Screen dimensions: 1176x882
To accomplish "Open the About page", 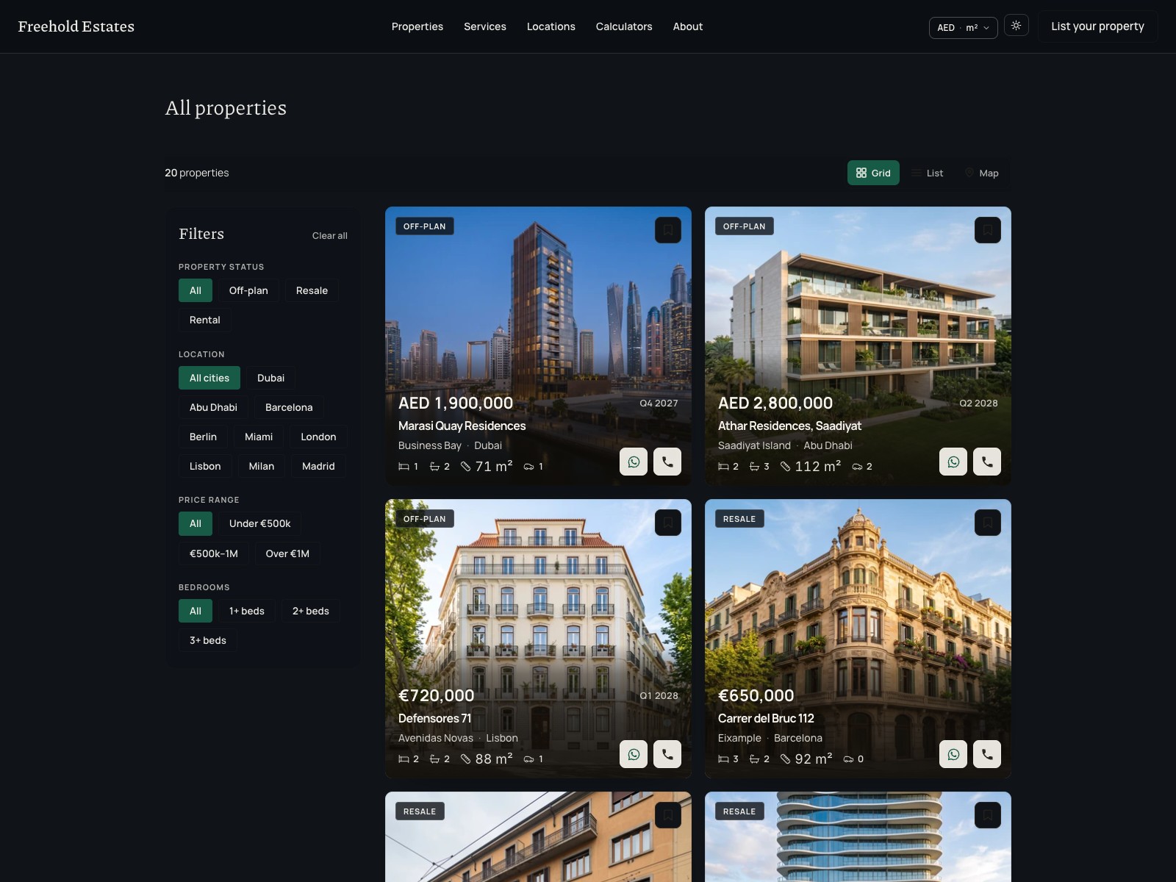I will pos(688,26).
